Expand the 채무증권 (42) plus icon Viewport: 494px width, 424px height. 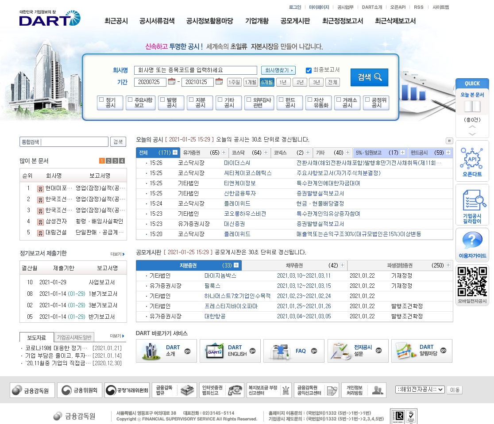(x=342, y=265)
